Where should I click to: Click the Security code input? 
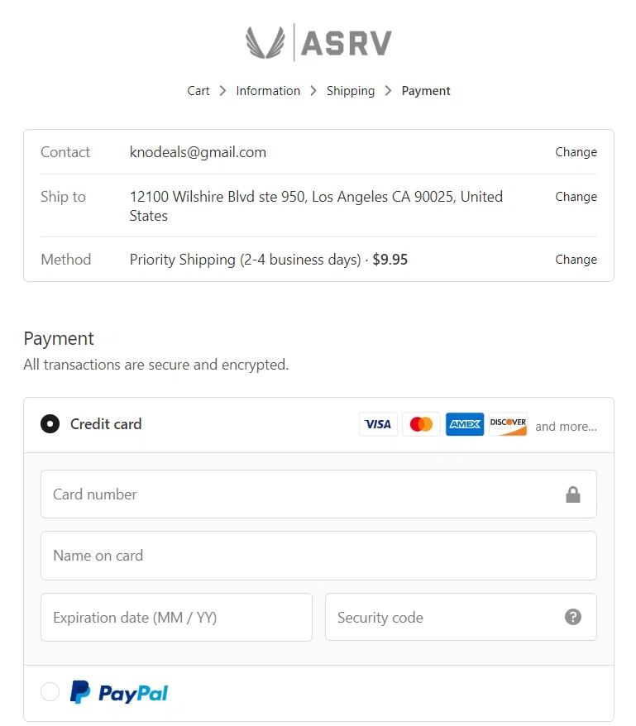tap(442, 617)
